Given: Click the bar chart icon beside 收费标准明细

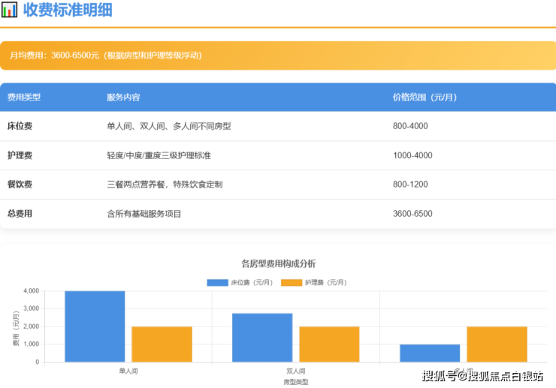Looking at the screenshot, I should (10, 10).
